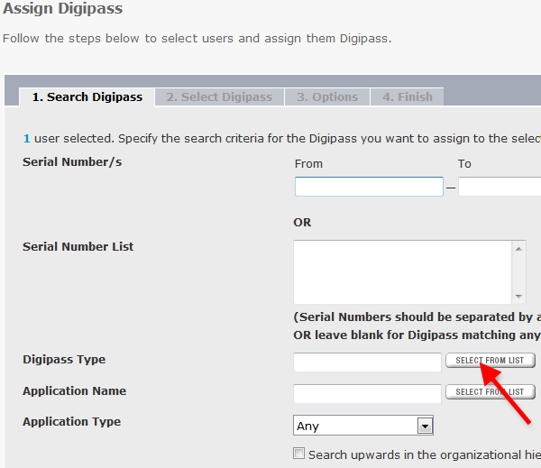Open the Application Type dropdown
Viewport: 541px width, 468px height.
(x=363, y=426)
